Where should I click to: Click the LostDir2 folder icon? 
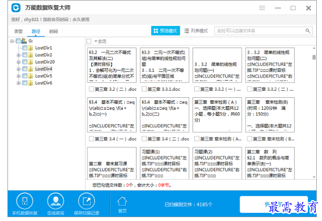(31, 55)
